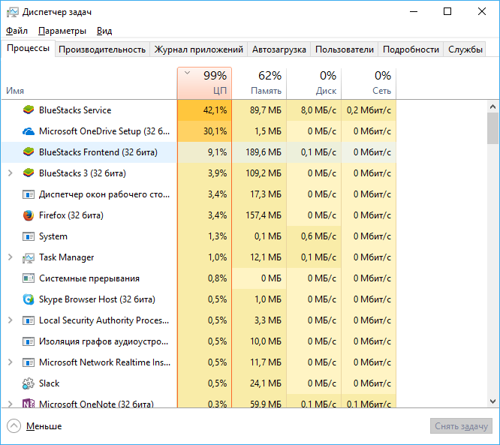Click the 157,4 МБ memory value
500x445 pixels.
[264, 215]
